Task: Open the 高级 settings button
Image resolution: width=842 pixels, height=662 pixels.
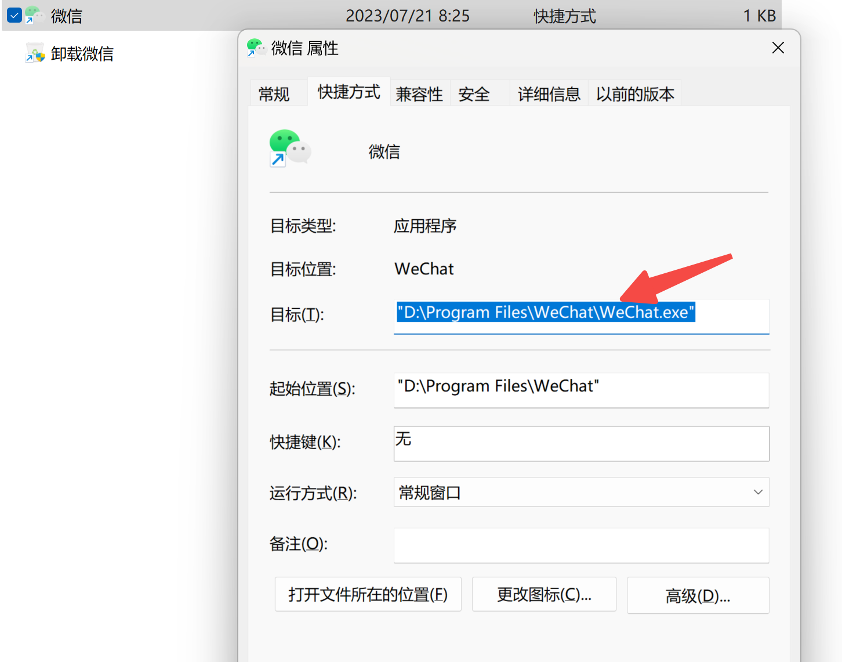Action: tap(698, 595)
